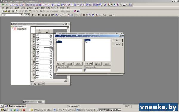Open the font name dropdown showing Arial
Viewport: 179px width, 112px height.
(22, 15)
